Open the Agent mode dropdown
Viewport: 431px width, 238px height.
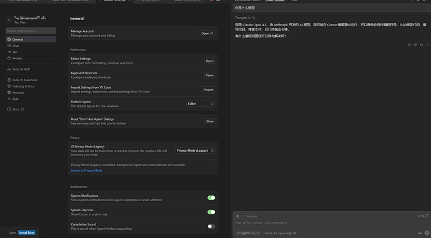pyautogui.click(x=248, y=233)
